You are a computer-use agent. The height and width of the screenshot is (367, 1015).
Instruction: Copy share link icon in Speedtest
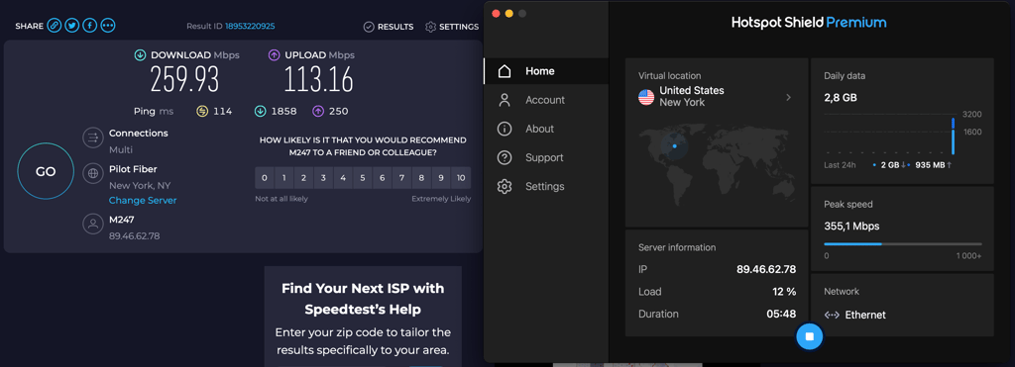55,26
